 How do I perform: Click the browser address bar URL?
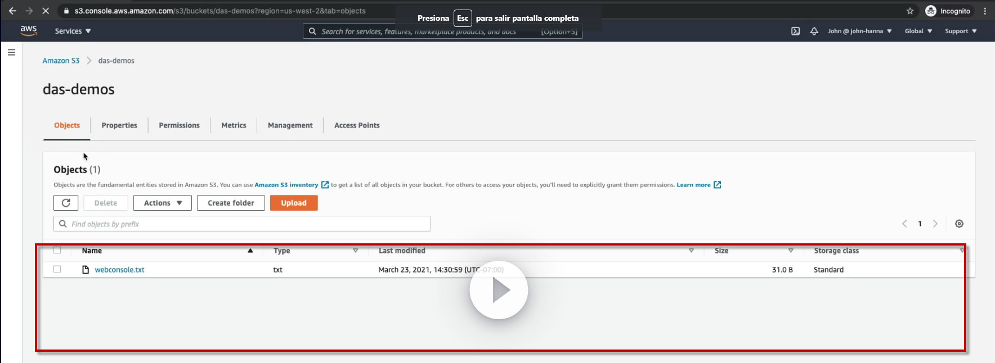point(220,11)
